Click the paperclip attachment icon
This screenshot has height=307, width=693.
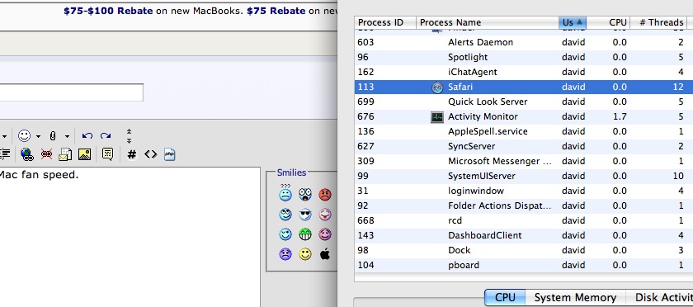pyautogui.click(x=53, y=136)
